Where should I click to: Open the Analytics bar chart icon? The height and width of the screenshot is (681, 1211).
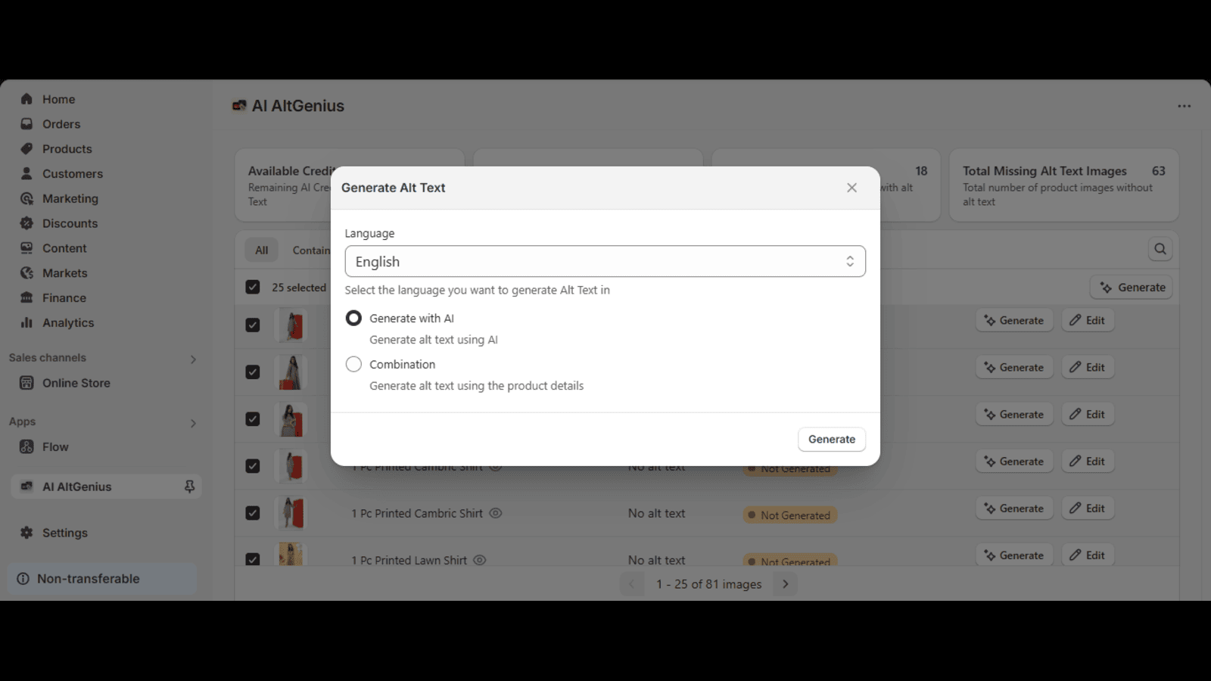pyautogui.click(x=26, y=322)
